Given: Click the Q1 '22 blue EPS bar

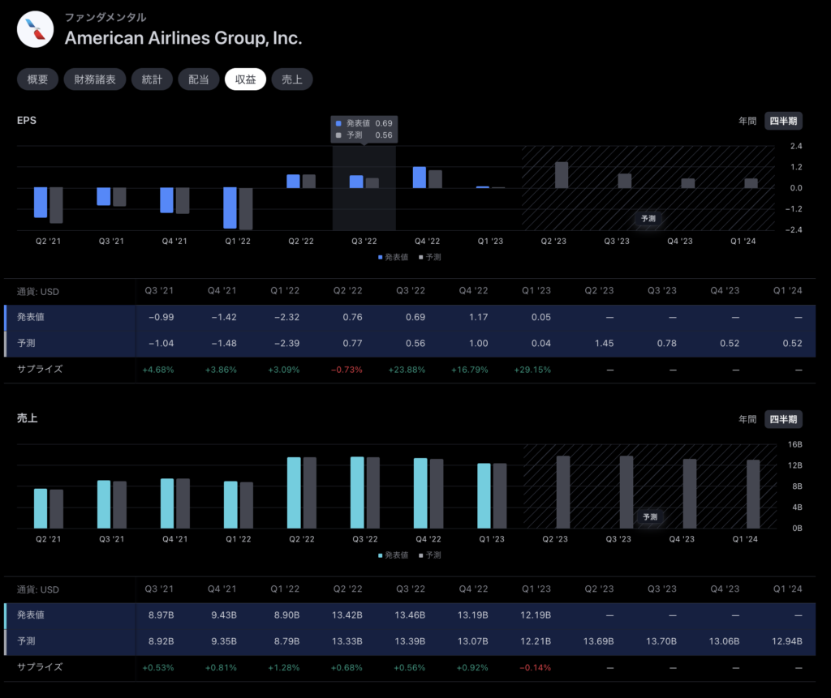Looking at the screenshot, I should pyautogui.click(x=230, y=208).
